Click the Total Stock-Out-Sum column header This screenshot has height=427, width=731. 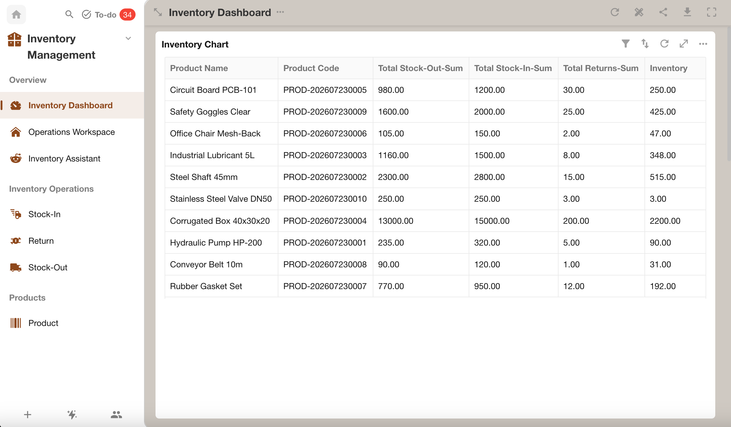click(x=421, y=68)
